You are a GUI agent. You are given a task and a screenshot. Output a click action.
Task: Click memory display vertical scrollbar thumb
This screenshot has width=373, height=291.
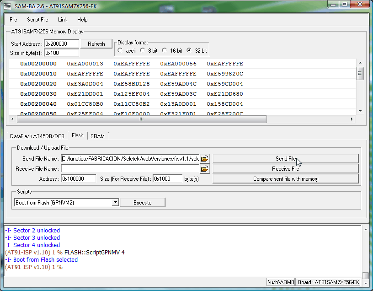coord(360,73)
